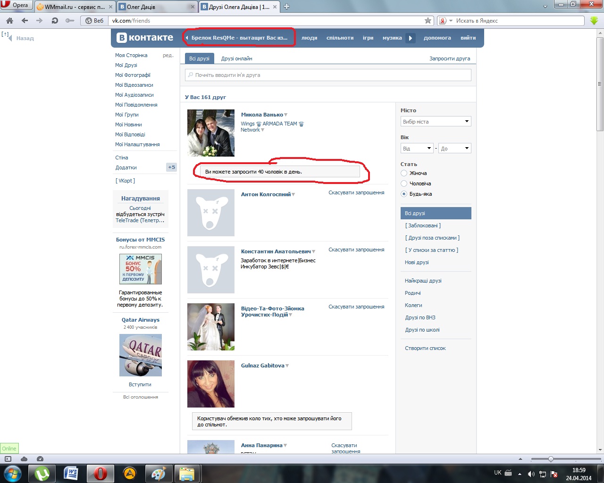Click the Opera zoom slider handle
The width and height of the screenshot is (604, 483).
tap(551, 459)
